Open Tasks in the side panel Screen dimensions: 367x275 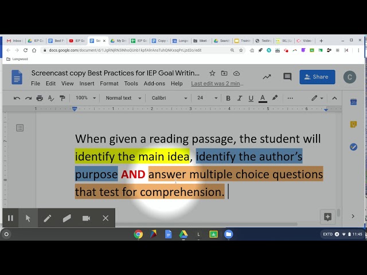click(353, 147)
